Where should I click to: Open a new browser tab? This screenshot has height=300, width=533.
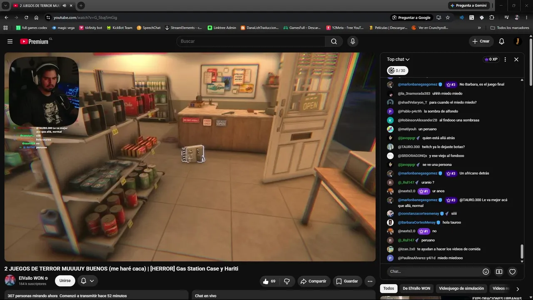(x=81, y=5)
